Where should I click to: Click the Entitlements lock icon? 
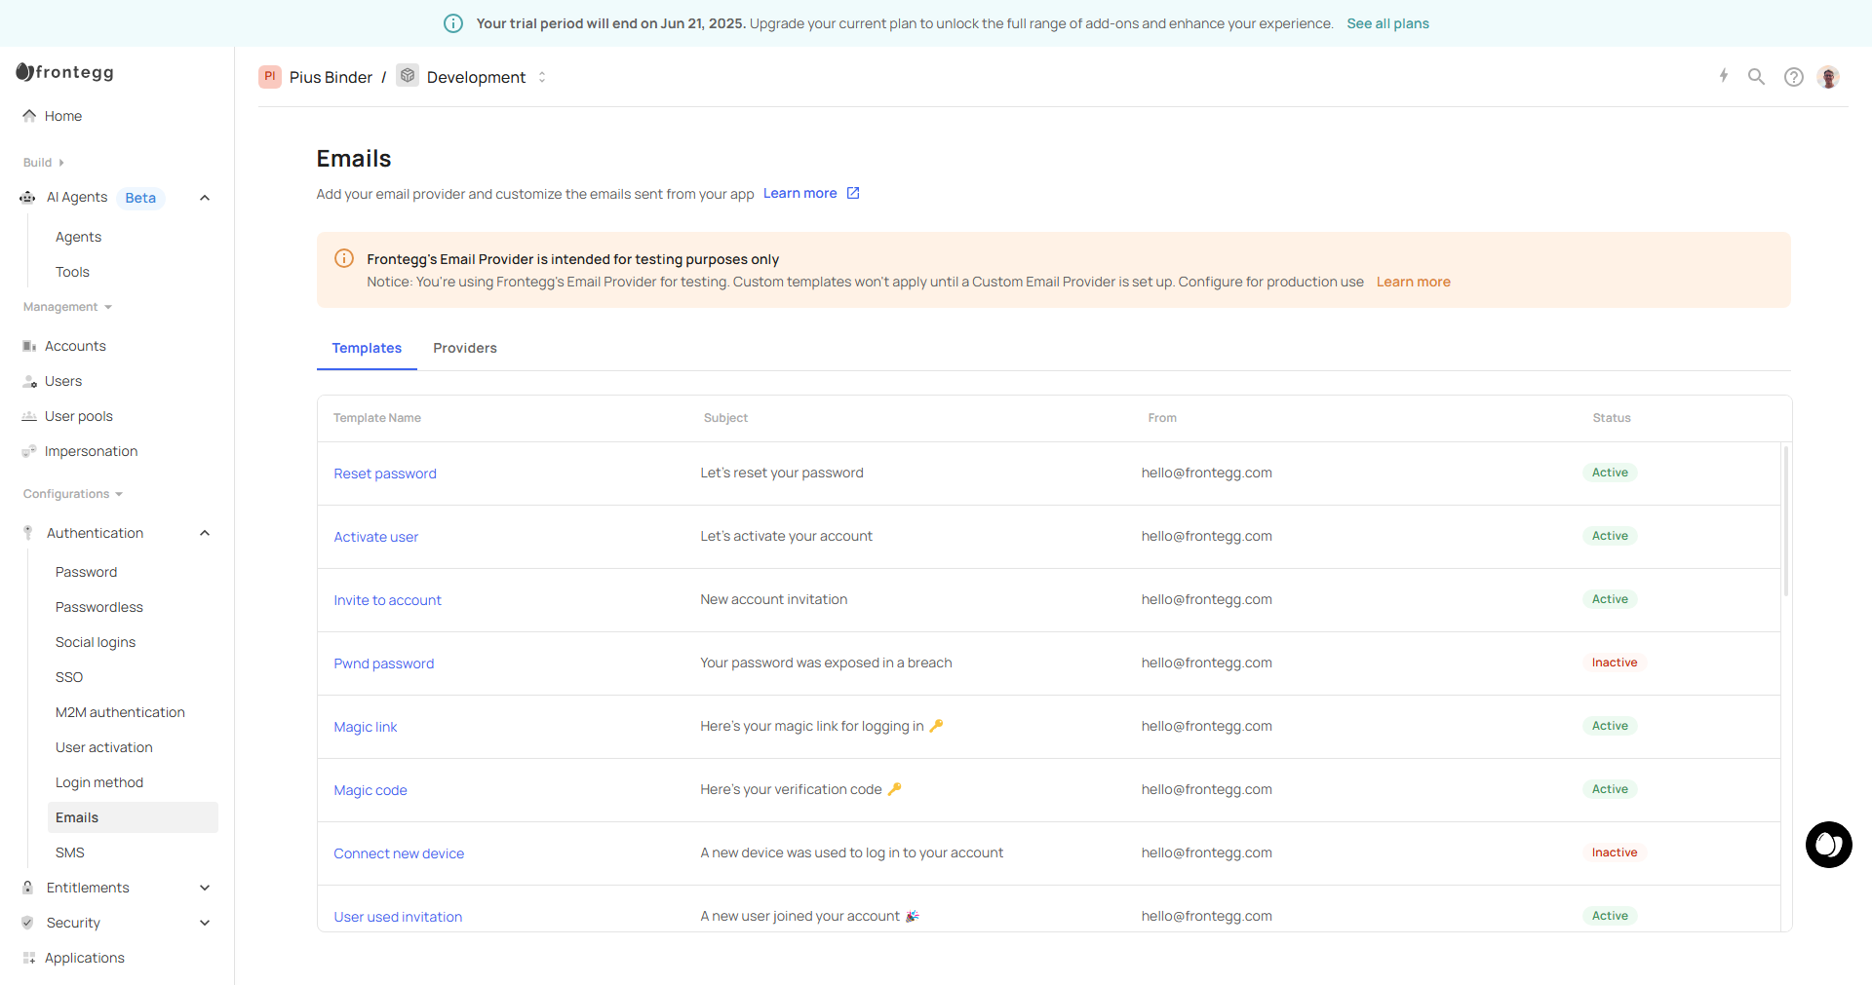pos(28,888)
